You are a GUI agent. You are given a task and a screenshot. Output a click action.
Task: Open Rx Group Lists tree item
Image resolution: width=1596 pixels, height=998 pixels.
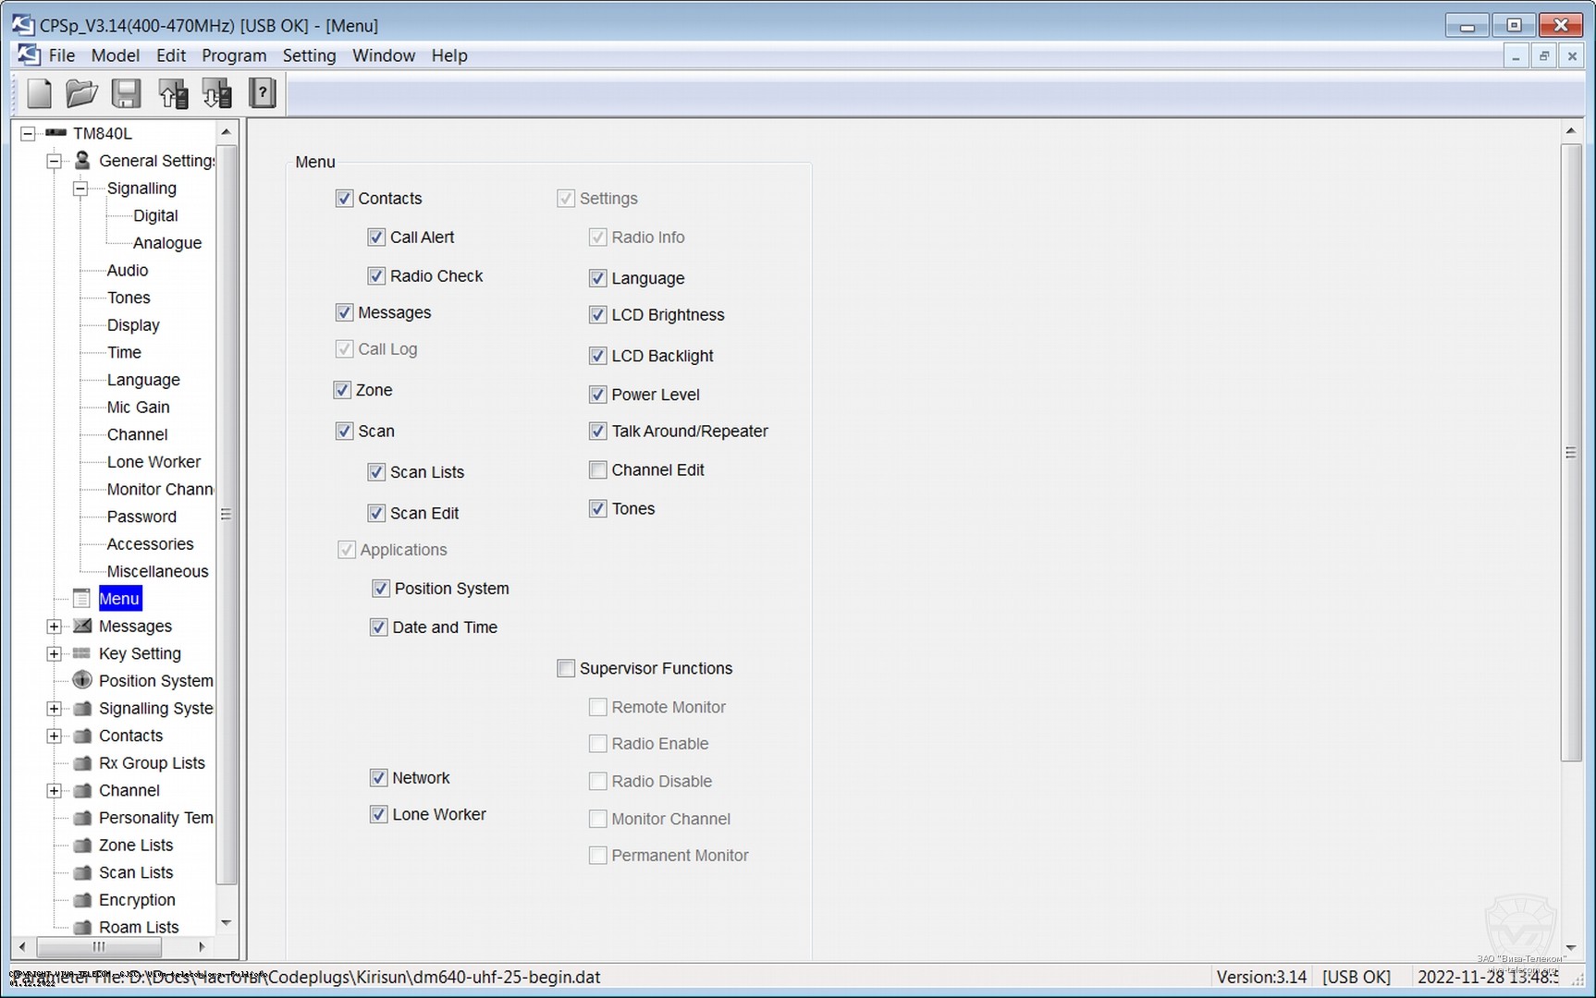point(152,763)
